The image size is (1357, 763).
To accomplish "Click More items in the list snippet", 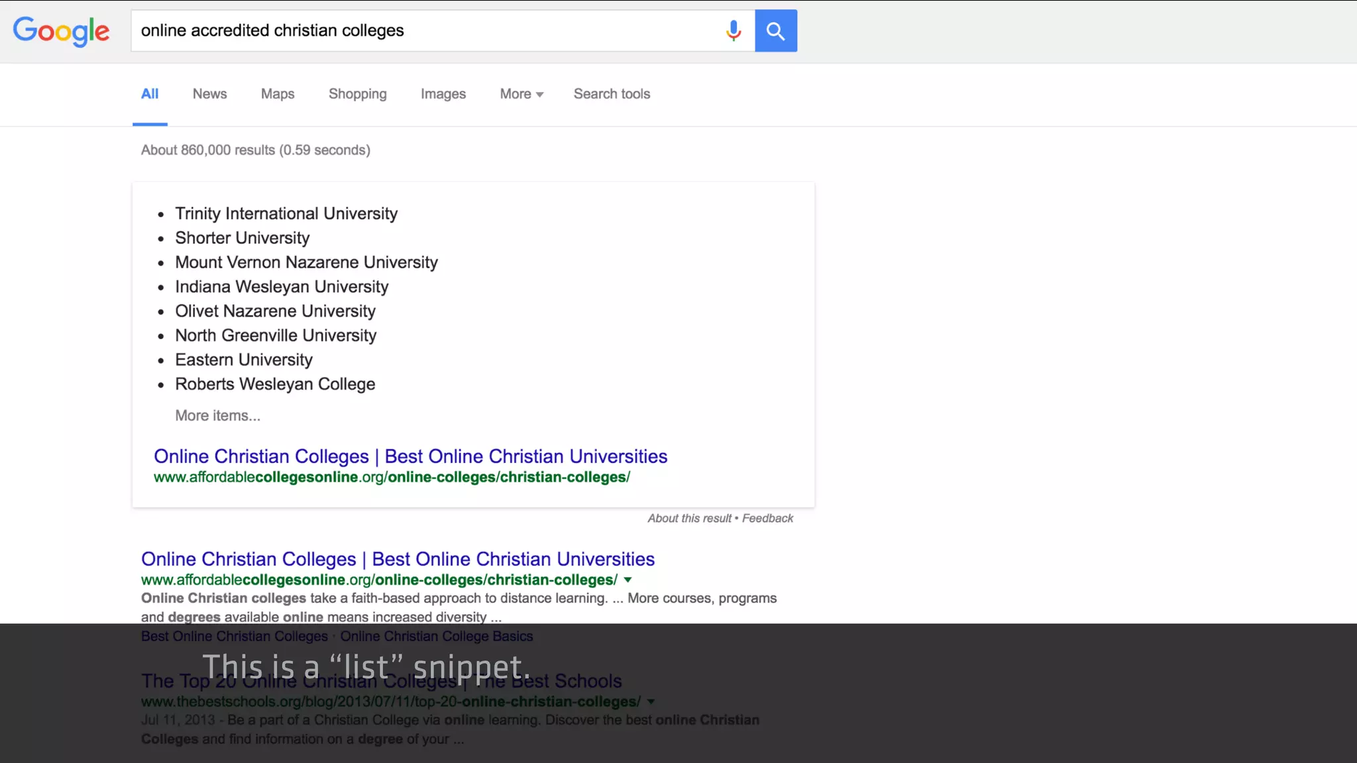I will [x=217, y=416].
